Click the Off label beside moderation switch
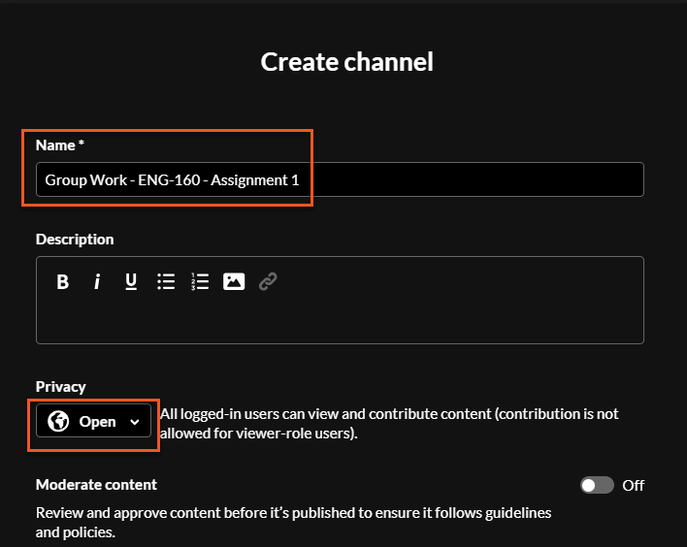This screenshot has height=547, width=687. [633, 485]
